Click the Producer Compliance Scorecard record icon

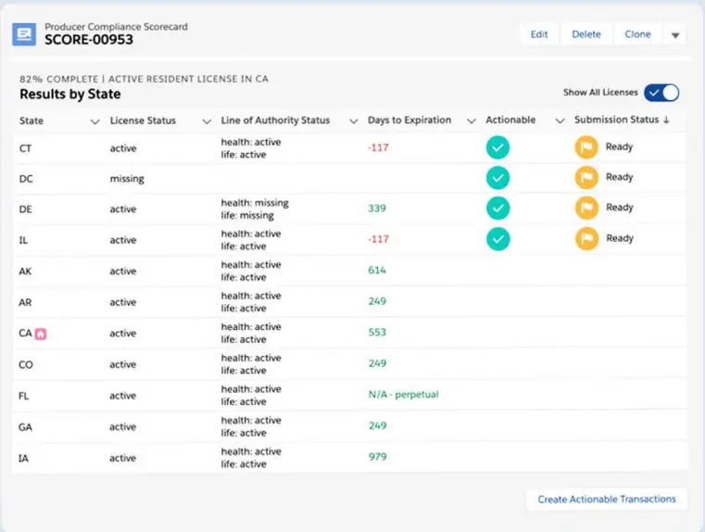[24, 34]
